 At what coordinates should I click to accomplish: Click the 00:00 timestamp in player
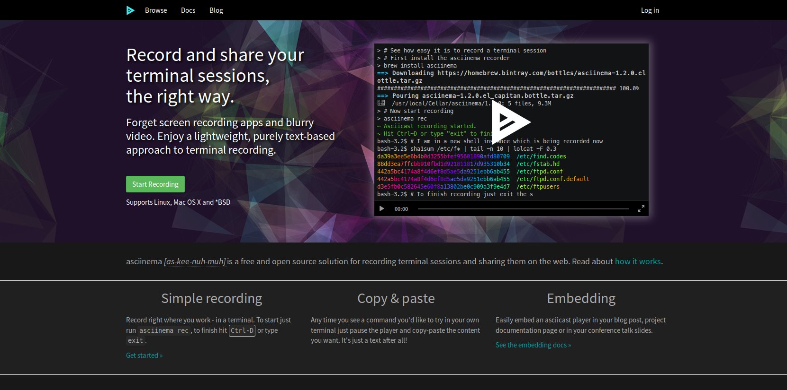pos(401,209)
